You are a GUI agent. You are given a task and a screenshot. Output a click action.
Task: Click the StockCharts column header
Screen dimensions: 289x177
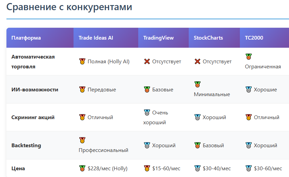click(x=208, y=38)
